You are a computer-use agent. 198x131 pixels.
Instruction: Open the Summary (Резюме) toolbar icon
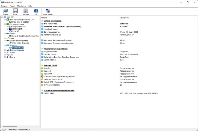[x=5, y=11]
